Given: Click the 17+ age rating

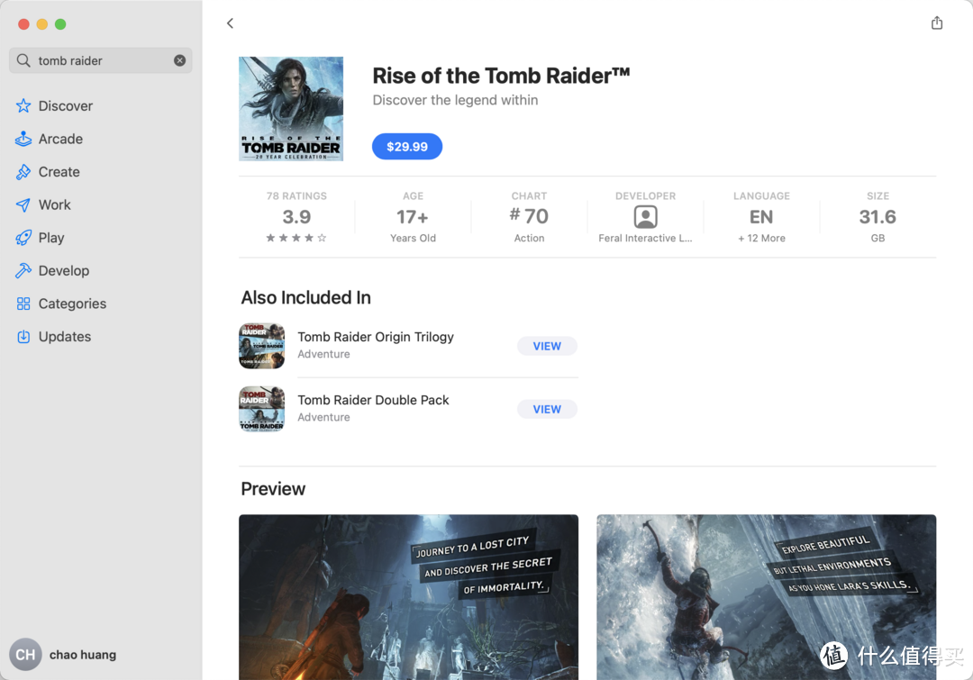Looking at the screenshot, I should pos(413,216).
